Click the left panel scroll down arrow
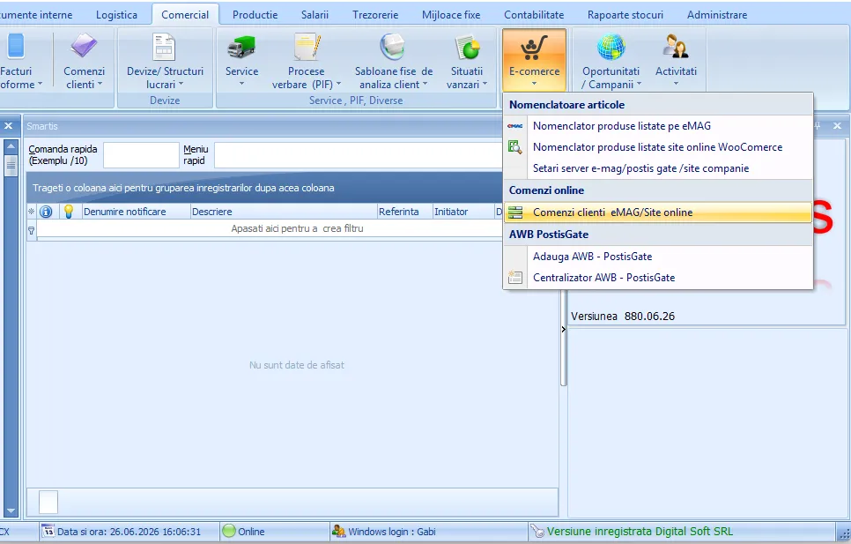The image size is (851, 544). [x=11, y=511]
